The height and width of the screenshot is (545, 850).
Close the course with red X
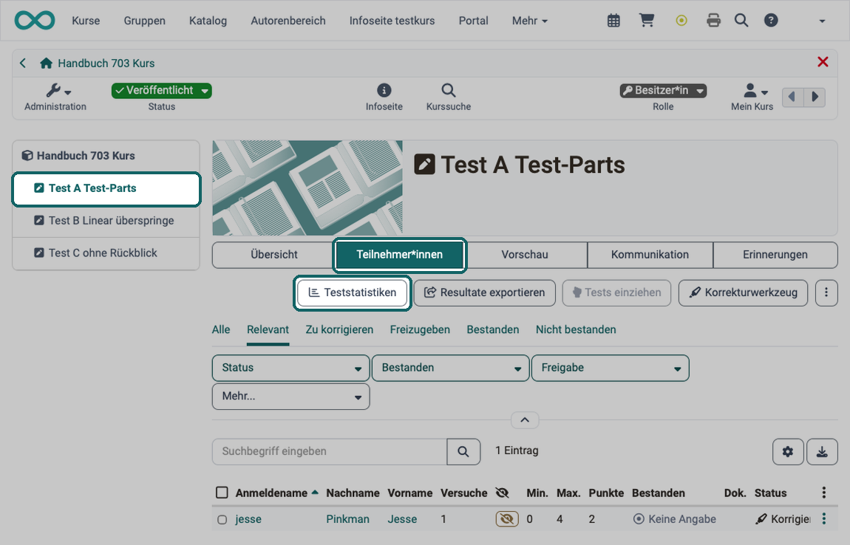coord(823,62)
